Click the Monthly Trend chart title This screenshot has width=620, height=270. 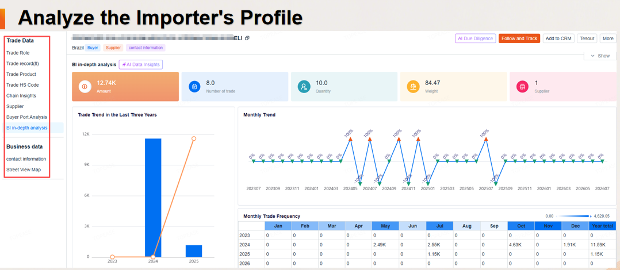point(259,115)
